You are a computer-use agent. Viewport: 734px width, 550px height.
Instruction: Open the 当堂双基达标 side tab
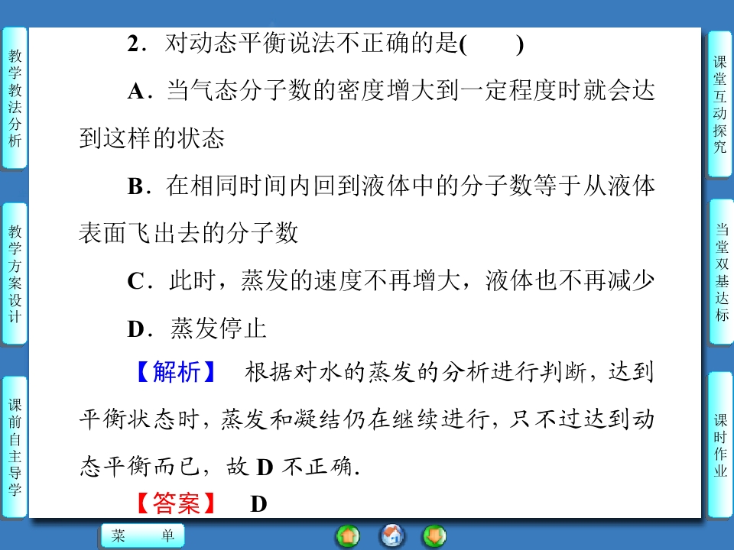[x=719, y=272]
